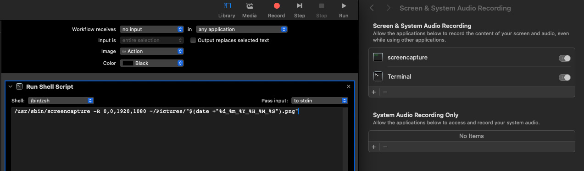Screen dimensions: 584x171
Task: Select the screencapture app row icon
Action: pyautogui.click(x=378, y=58)
